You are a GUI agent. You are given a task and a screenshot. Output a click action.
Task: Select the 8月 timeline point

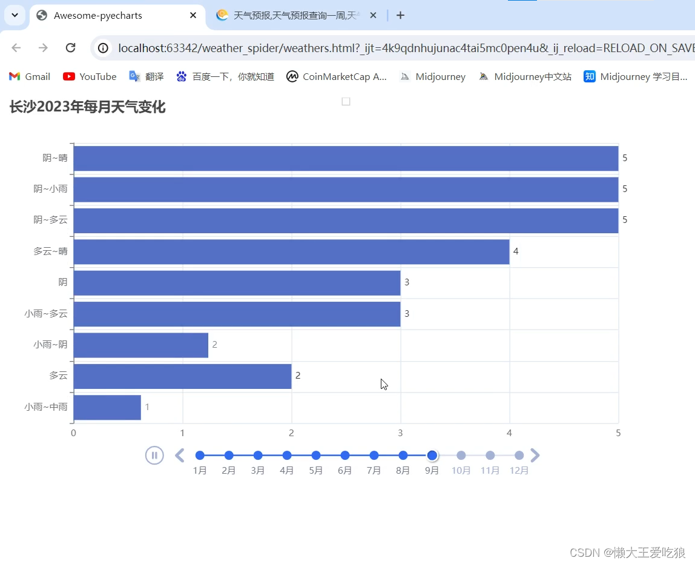[403, 456]
